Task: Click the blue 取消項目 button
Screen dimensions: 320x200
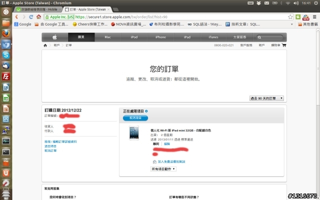Action: click(x=135, y=118)
